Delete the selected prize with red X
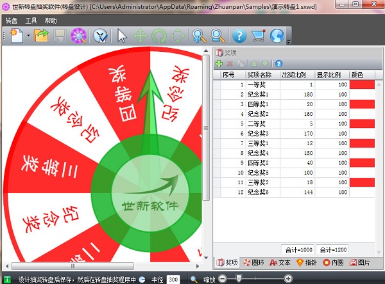Image resolution: width=385 pixels, height=284 pixels. pos(230,64)
